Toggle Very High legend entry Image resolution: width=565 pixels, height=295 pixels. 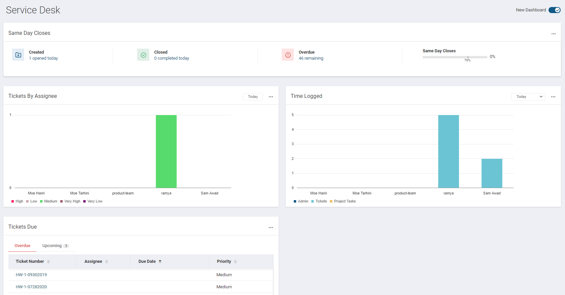[70, 201]
